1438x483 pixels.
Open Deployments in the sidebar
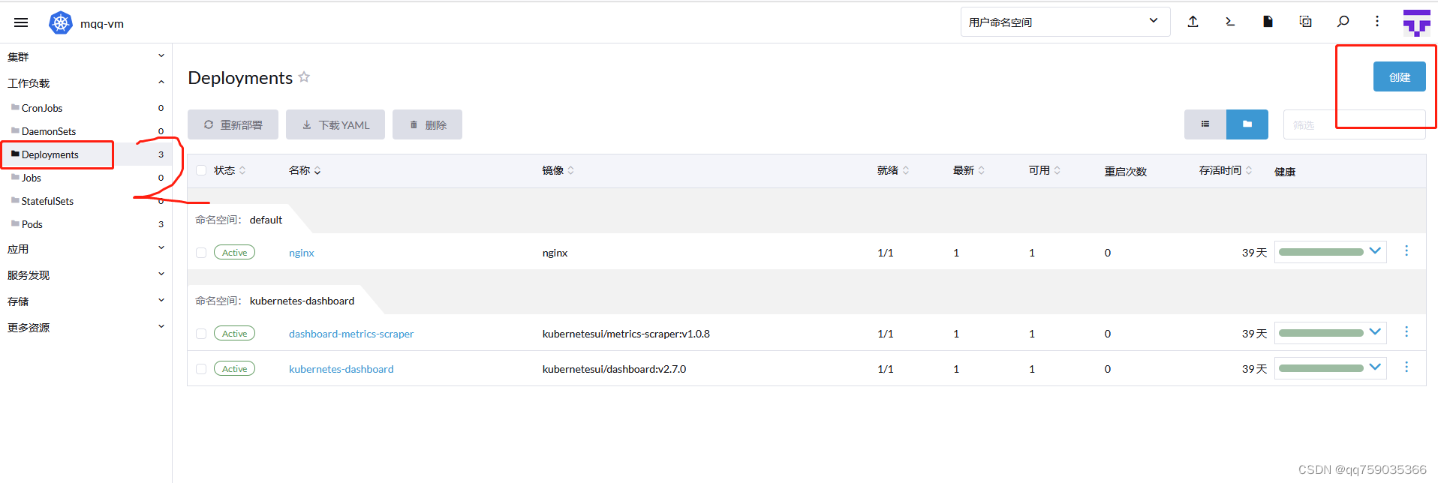tap(50, 154)
